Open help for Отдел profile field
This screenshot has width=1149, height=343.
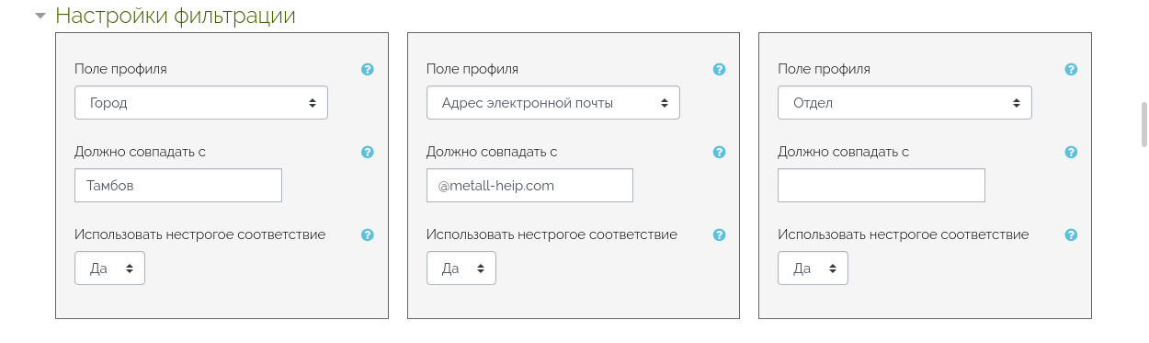tap(1071, 69)
